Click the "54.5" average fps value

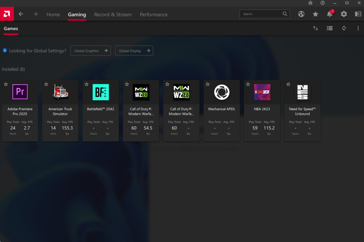[x=148, y=128]
